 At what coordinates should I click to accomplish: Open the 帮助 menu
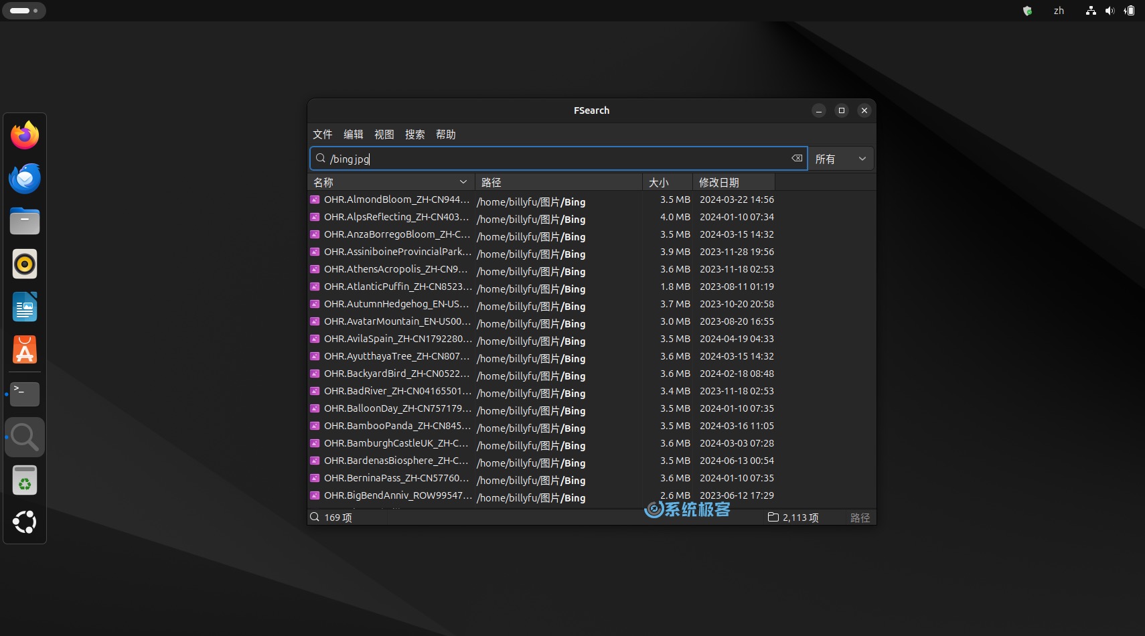tap(446, 135)
